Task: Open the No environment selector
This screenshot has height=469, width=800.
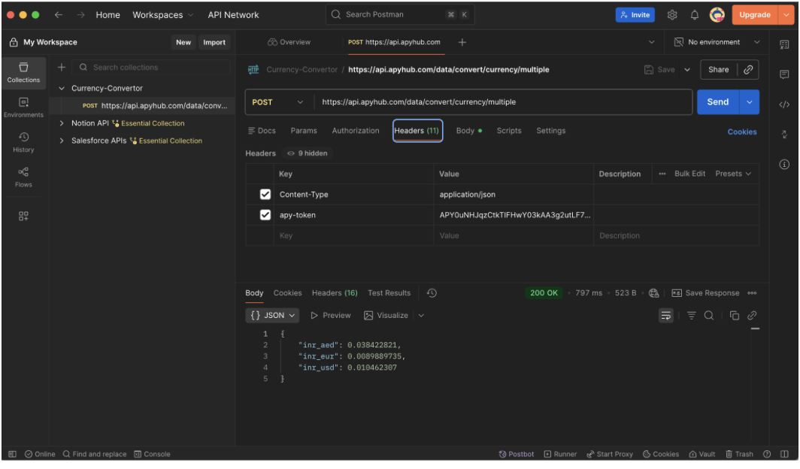Action: click(x=717, y=42)
